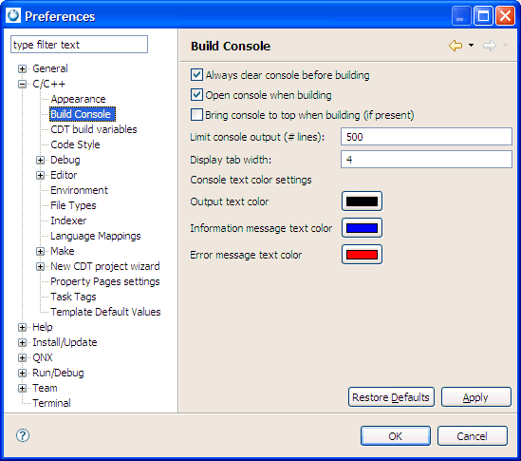Expand the Help tree node
The image size is (521, 461).
click(x=22, y=328)
